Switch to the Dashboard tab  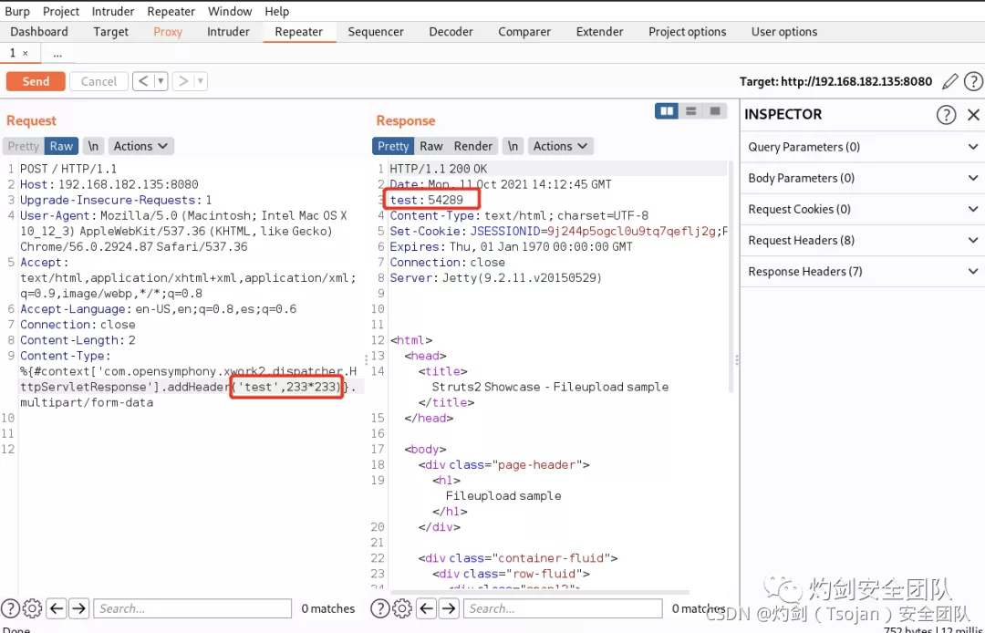[x=39, y=31]
